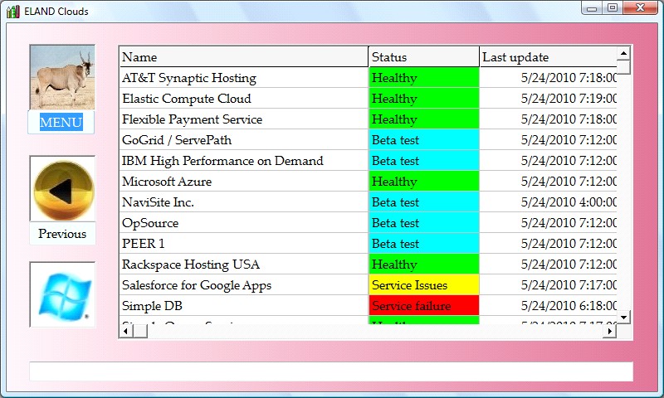Click the yellow Service Issues status cell
This screenshot has width=664, height=398.
423,285
